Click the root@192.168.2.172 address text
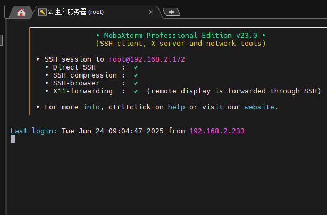The image size is (327, 215). (x=147, y=59)
